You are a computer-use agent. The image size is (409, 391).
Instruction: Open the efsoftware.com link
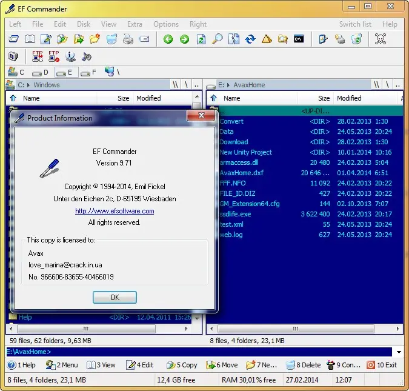coord(115,211)
